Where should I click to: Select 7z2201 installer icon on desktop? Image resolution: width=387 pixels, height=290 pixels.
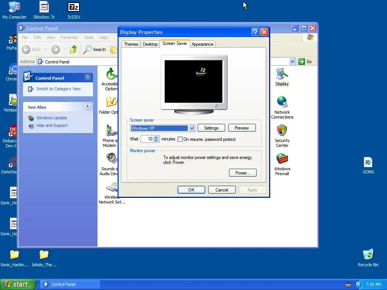74,10
